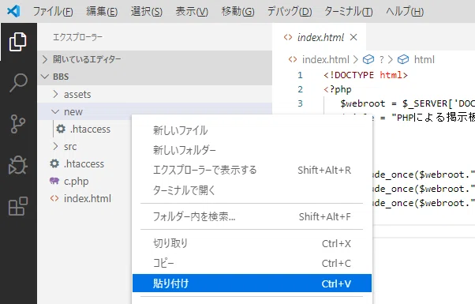
Task: Click the エクスプローラー panel title
Action: 77,37
